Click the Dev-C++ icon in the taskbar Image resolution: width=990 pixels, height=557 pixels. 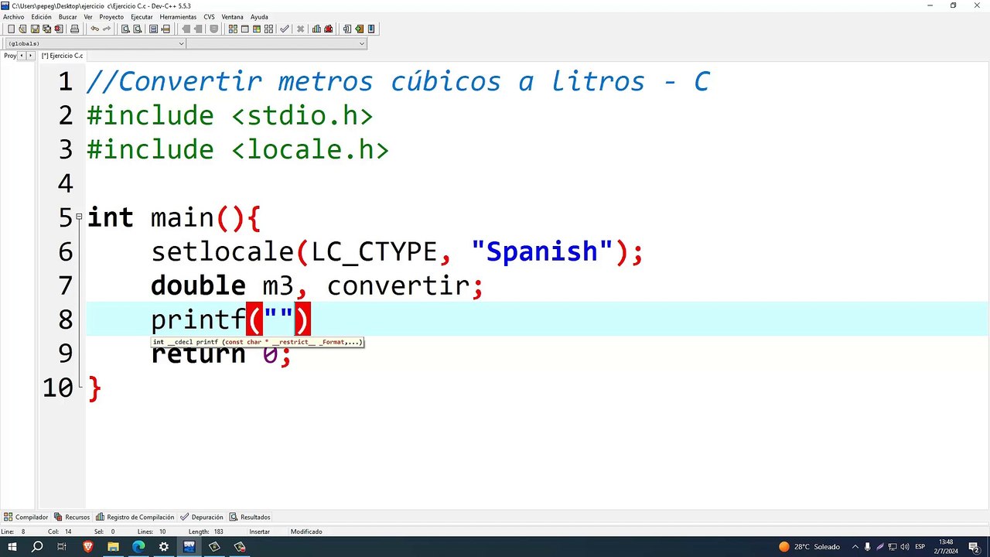click(x=189, y=547)
